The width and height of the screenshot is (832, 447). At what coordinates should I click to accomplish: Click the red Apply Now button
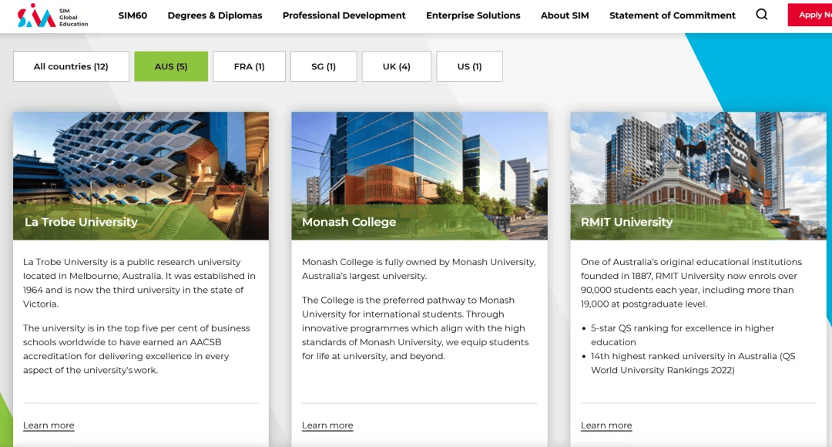[810, 15]
